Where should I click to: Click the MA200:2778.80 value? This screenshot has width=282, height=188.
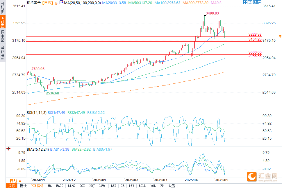(195, 3)
